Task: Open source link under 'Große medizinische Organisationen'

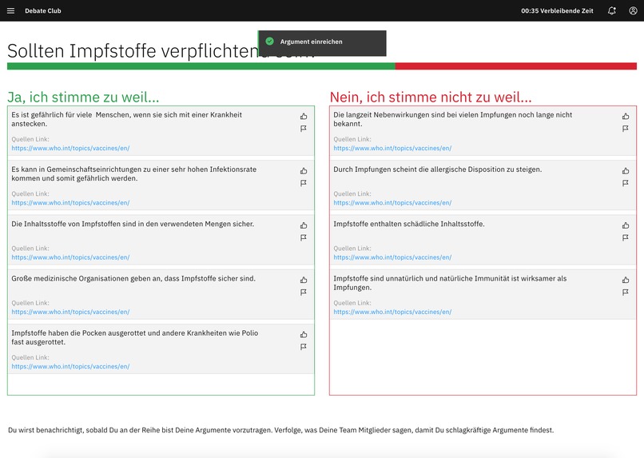Action: (70, 313)
